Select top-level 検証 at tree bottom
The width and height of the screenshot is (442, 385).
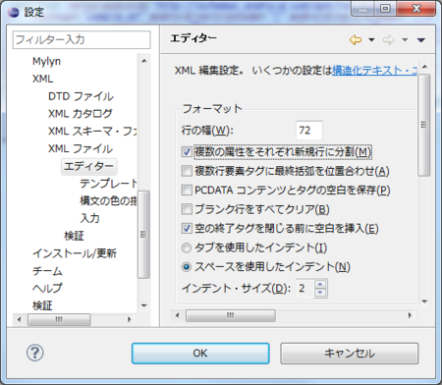42,305
